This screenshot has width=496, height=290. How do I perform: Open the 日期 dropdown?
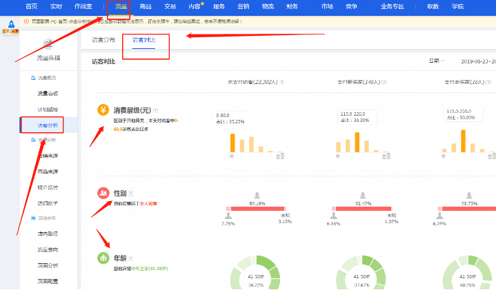[436, 61]
